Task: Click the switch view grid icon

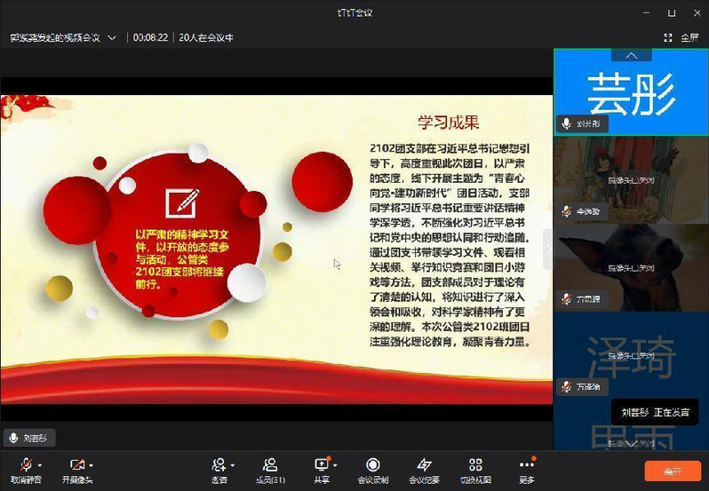Action: (475, 464)
